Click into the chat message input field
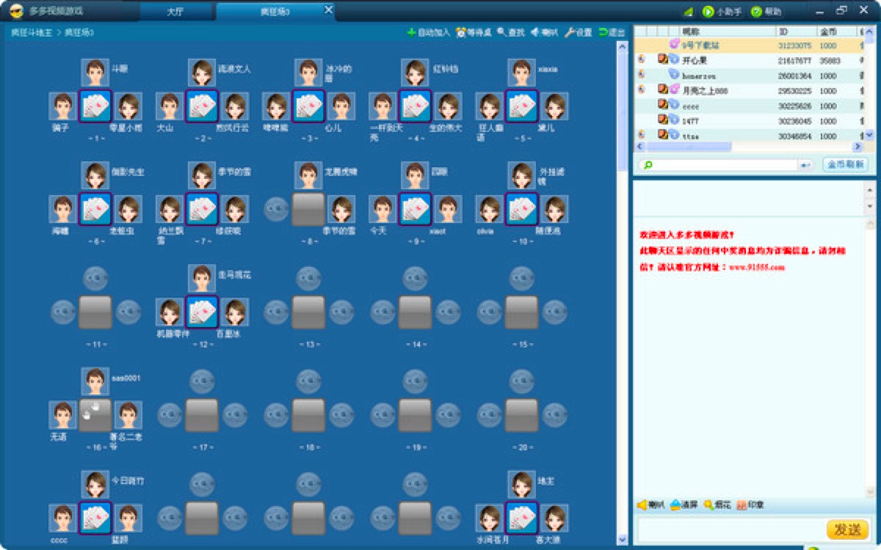Image resolution: width=881 pixels, height=550 pixels. tap(730, 529)
